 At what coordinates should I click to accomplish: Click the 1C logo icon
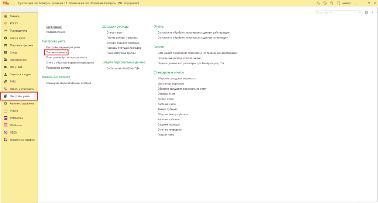pos(5,3)
